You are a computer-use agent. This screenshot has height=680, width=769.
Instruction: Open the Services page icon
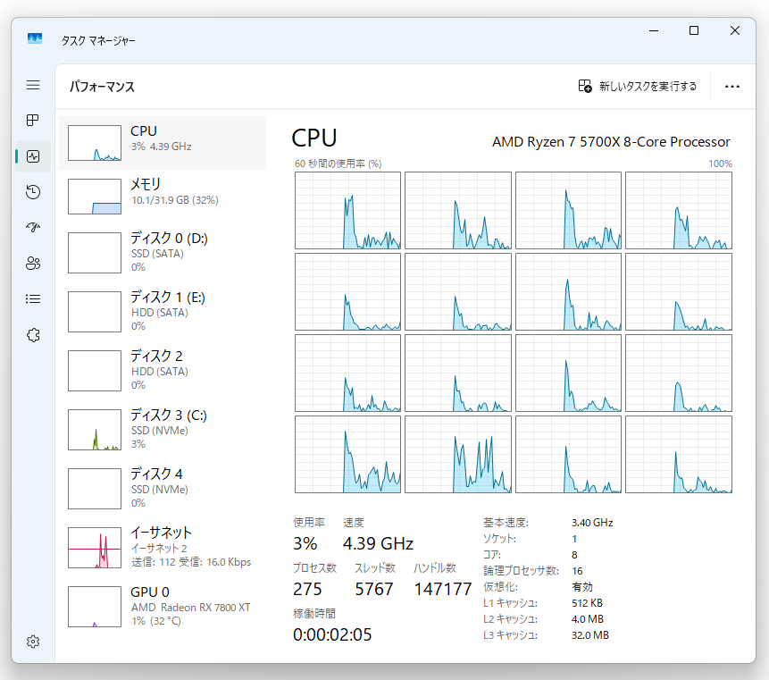pyautogui.click(x=33, y=335)
